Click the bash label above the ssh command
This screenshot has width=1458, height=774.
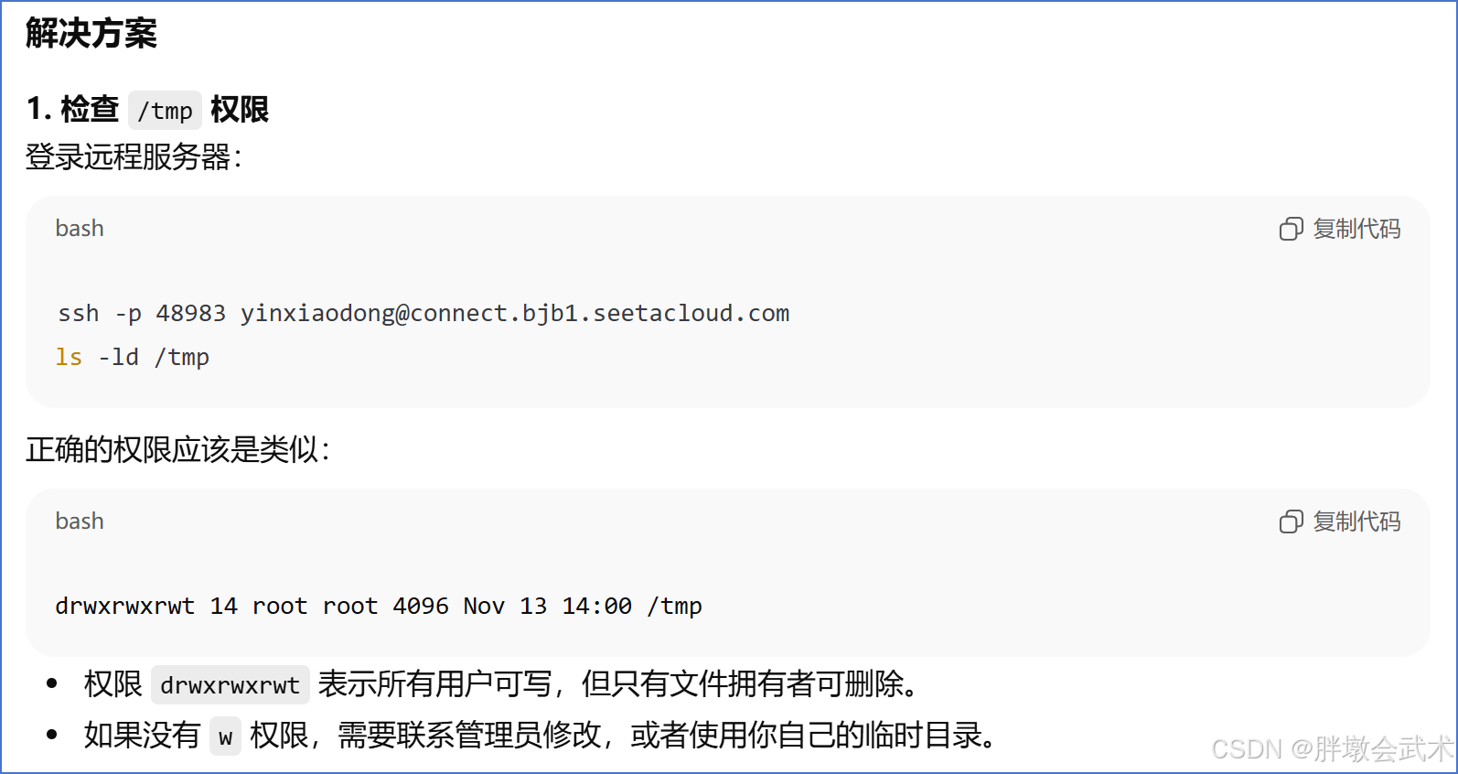click(x=80, y=229)
